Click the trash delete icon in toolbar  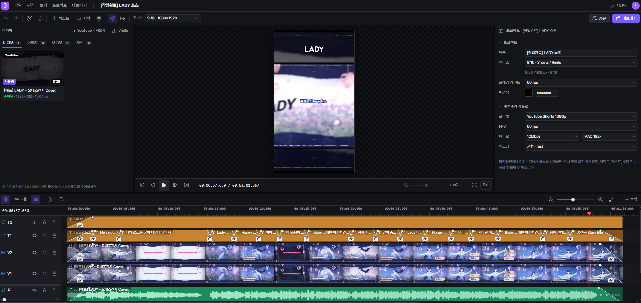tap(40, 18)
